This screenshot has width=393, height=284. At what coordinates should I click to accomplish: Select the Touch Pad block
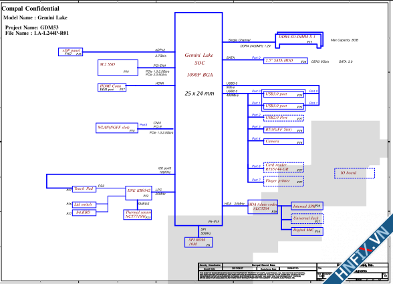pos(84,189)
